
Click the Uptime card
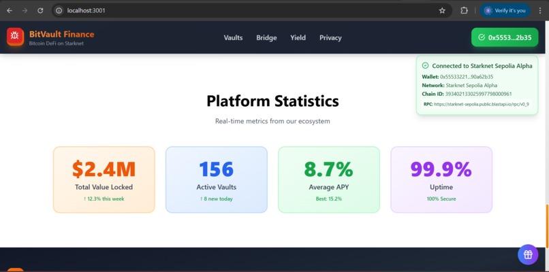pyautogui.click(x=441, y=180)
